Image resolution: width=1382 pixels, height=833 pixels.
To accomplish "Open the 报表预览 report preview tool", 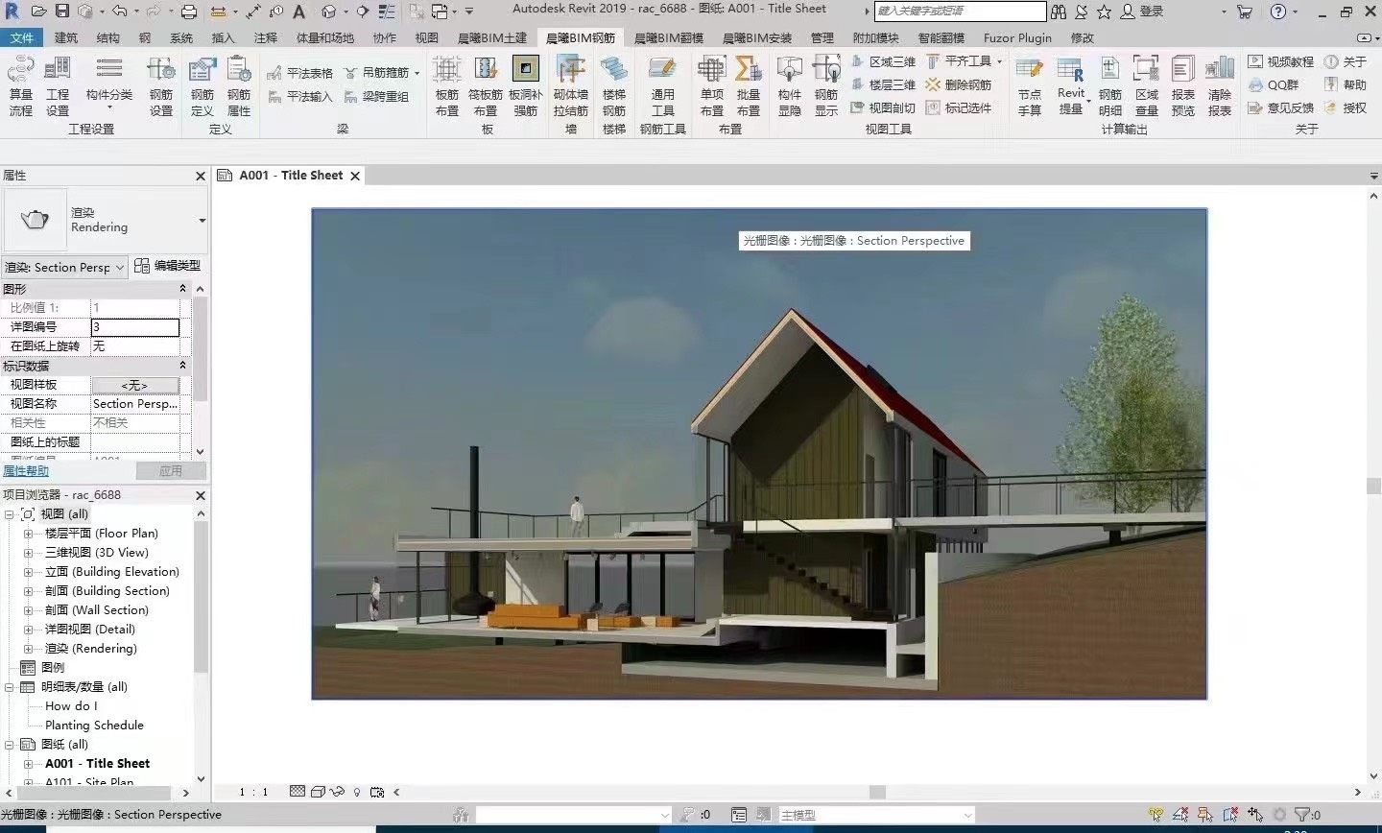I will (1182, 84).
